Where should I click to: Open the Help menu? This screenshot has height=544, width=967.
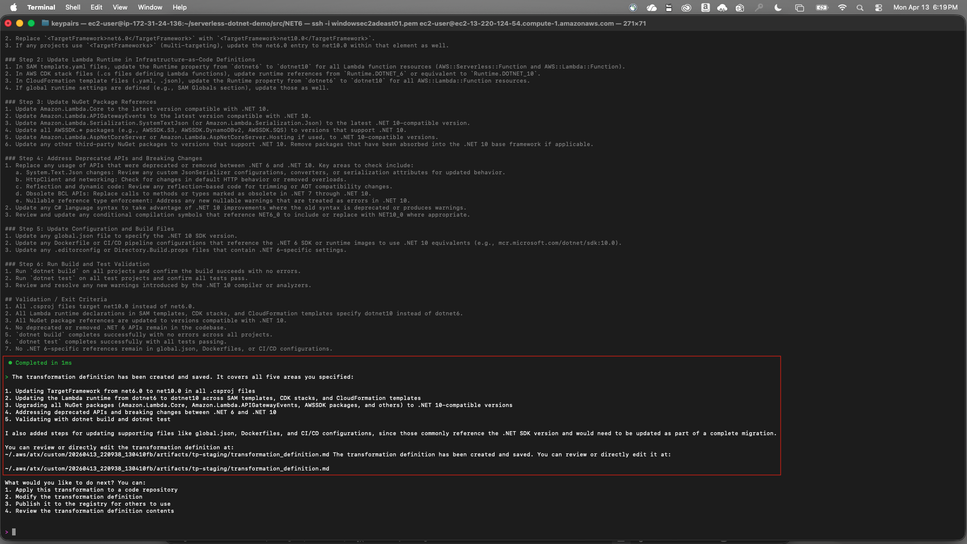(179, 7)
